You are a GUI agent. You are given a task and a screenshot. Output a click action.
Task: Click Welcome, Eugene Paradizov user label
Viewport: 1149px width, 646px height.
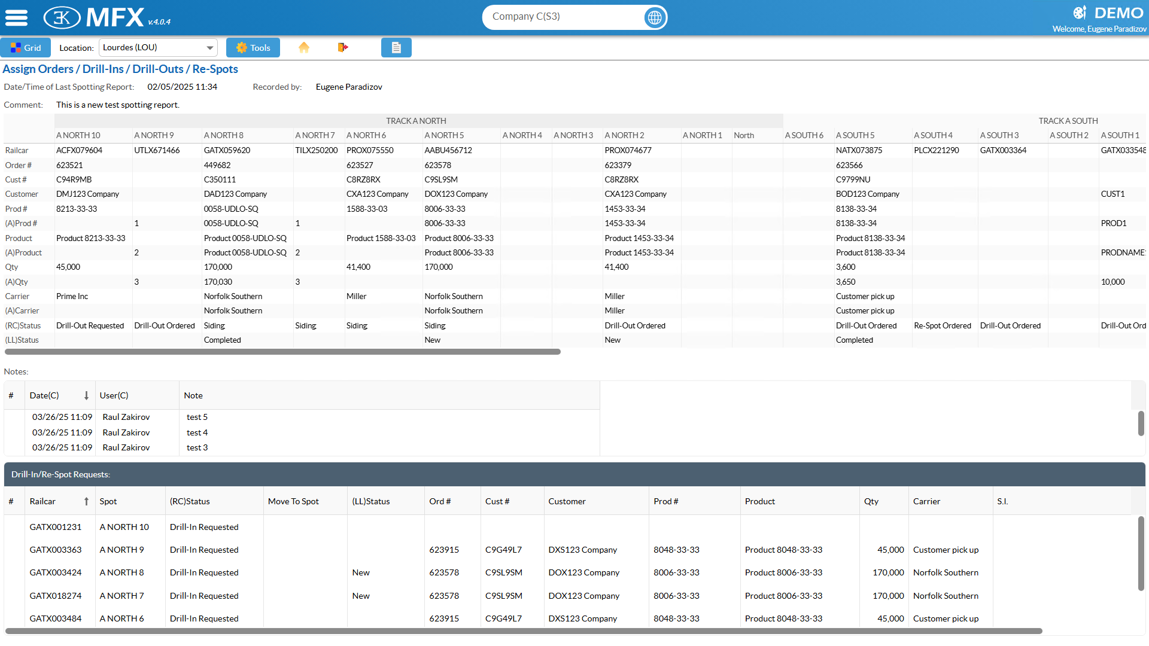pyautogui.click(x=1099, y=29)
